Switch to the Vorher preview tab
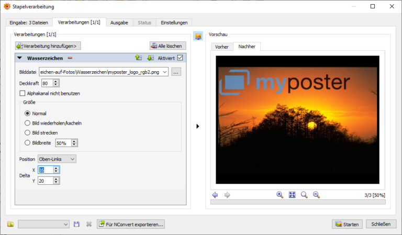This screenshot has height=235, width=402. pyautogui.click(x=222, y=47)
